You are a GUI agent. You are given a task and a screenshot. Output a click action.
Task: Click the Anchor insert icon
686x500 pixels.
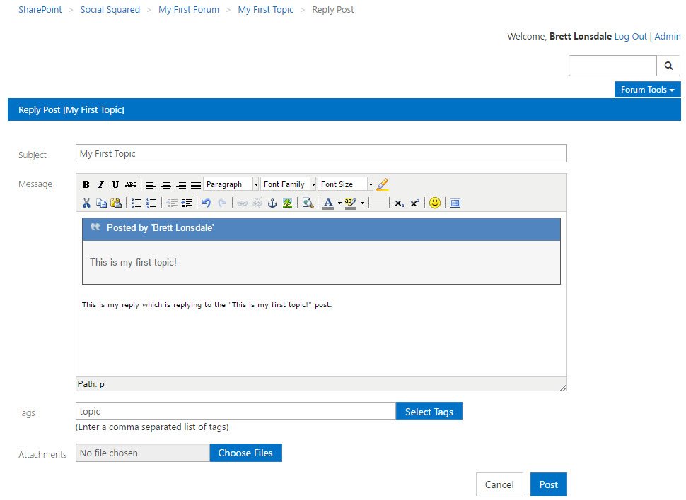[272, 203]
